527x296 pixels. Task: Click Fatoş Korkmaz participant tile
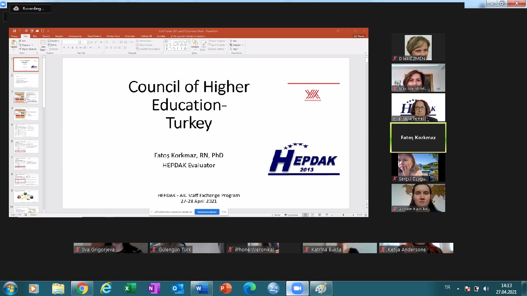click(418, 138)
